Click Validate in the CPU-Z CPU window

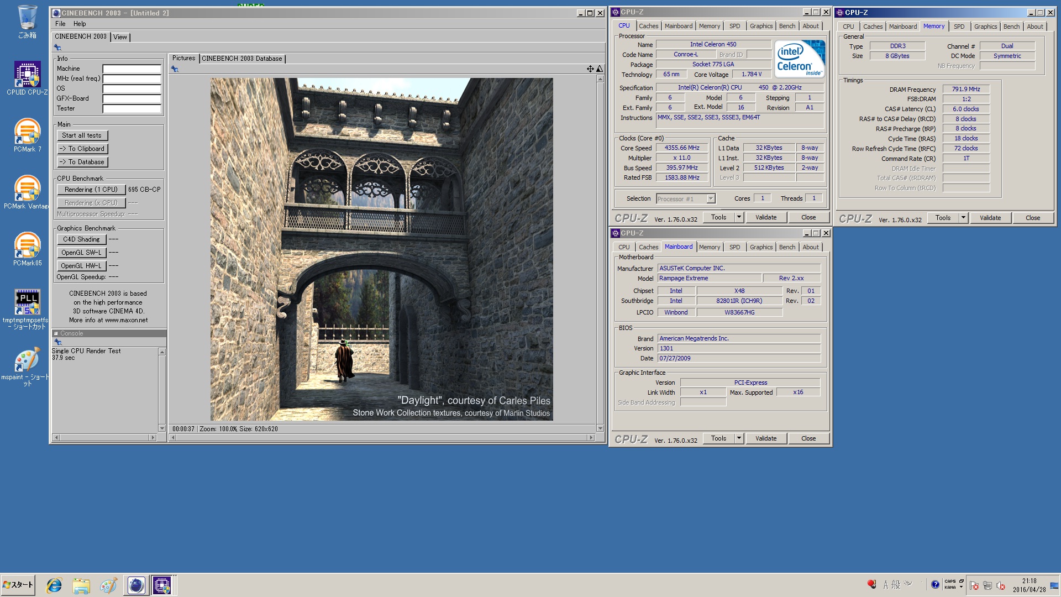coord(766,217)
